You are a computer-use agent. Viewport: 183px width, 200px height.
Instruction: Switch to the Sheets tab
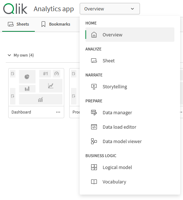click(18, 24)
